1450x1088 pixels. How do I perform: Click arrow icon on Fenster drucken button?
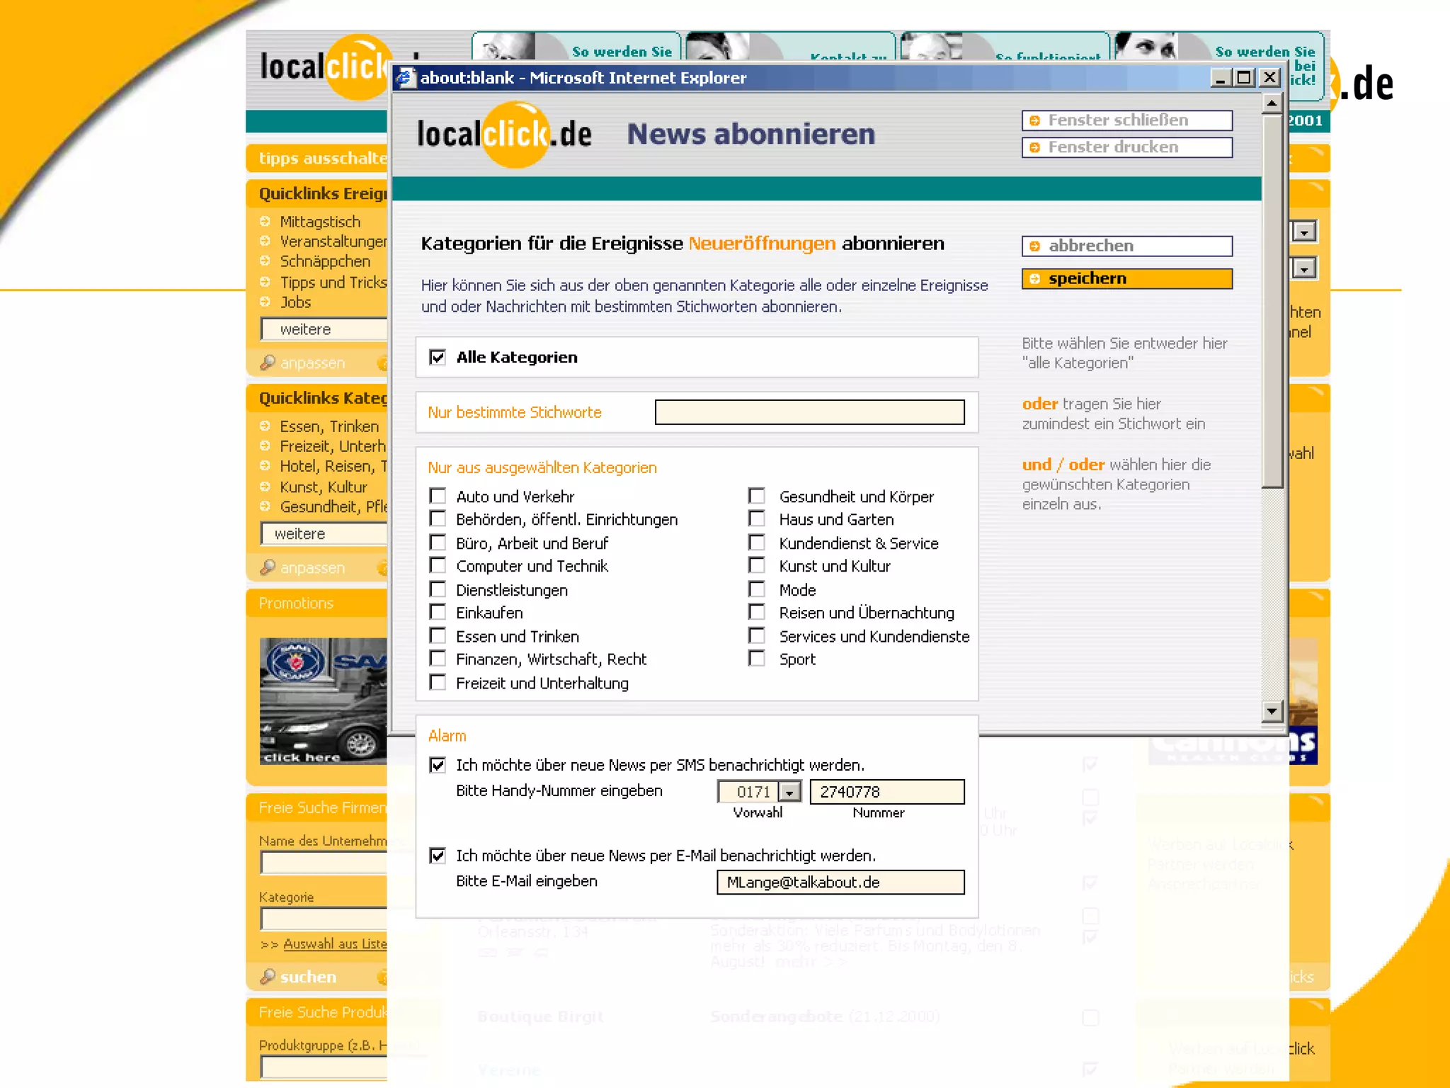[1034, 147]
